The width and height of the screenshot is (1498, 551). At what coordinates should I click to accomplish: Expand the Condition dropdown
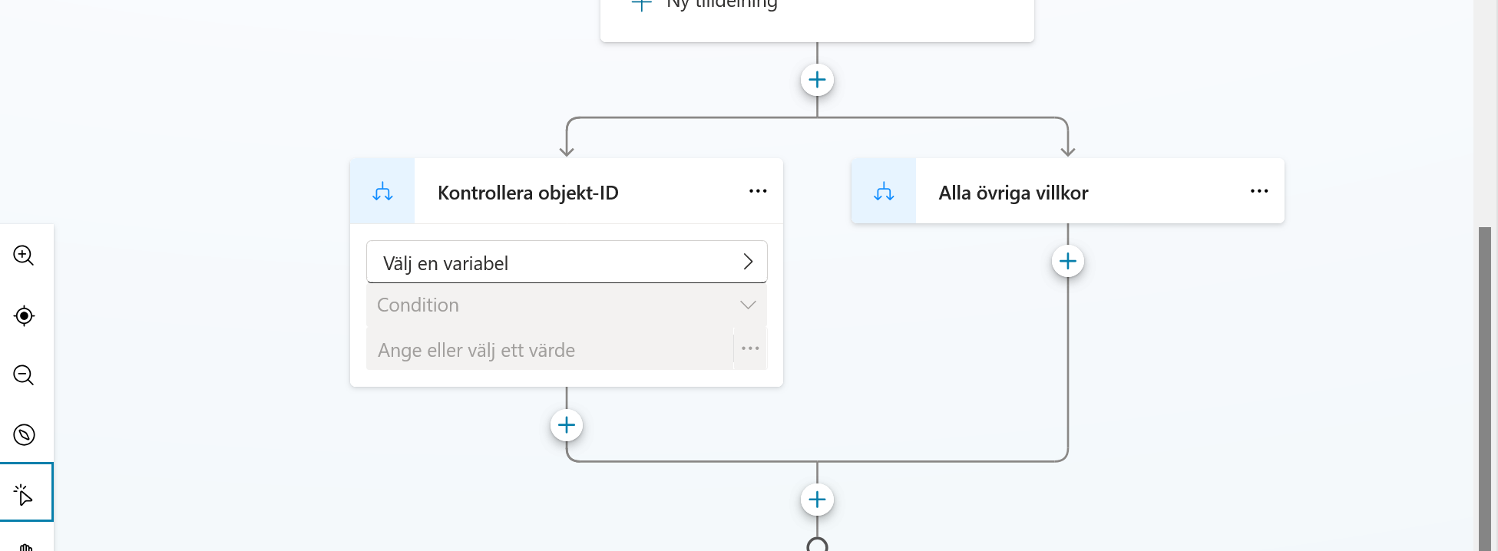tap(567, 305)
